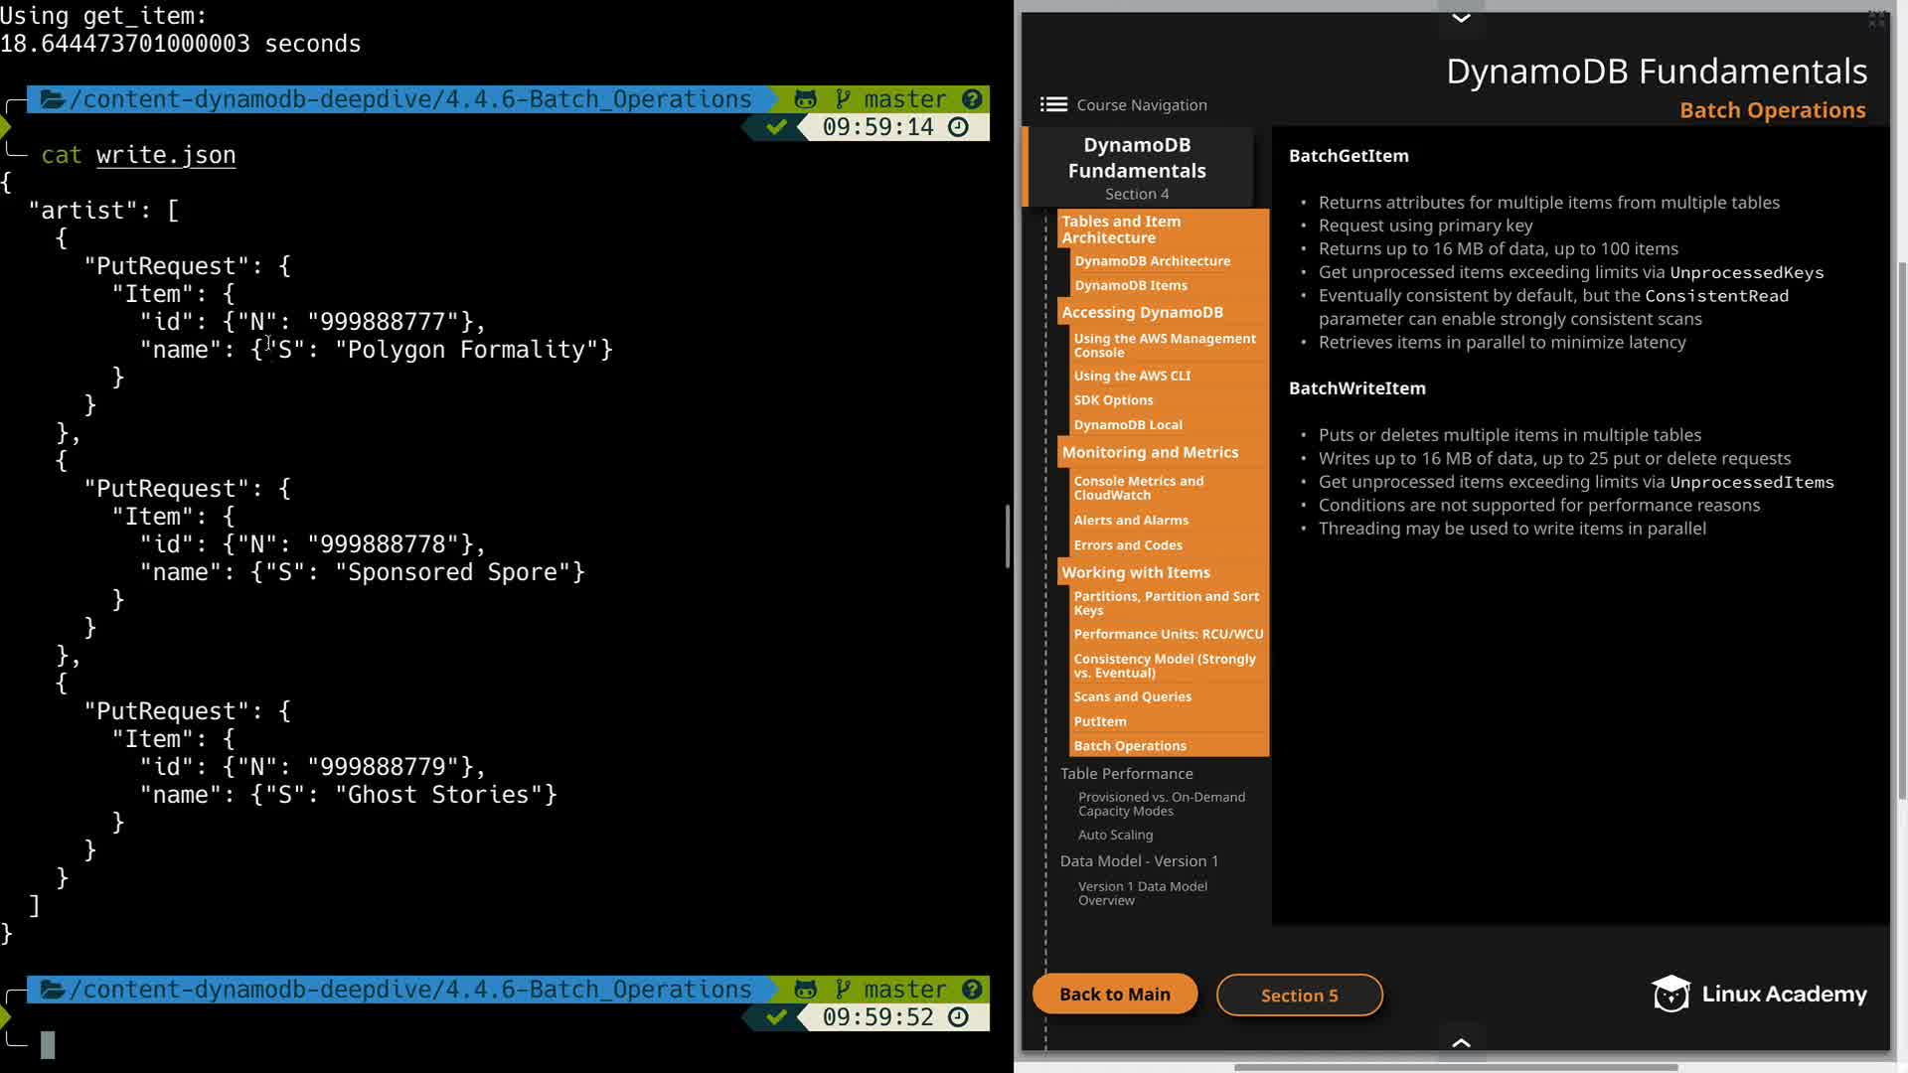Viewport: 1908px width, 1073px height.
Task: Expand the Table Performance section
Action: pos(1126,773)
